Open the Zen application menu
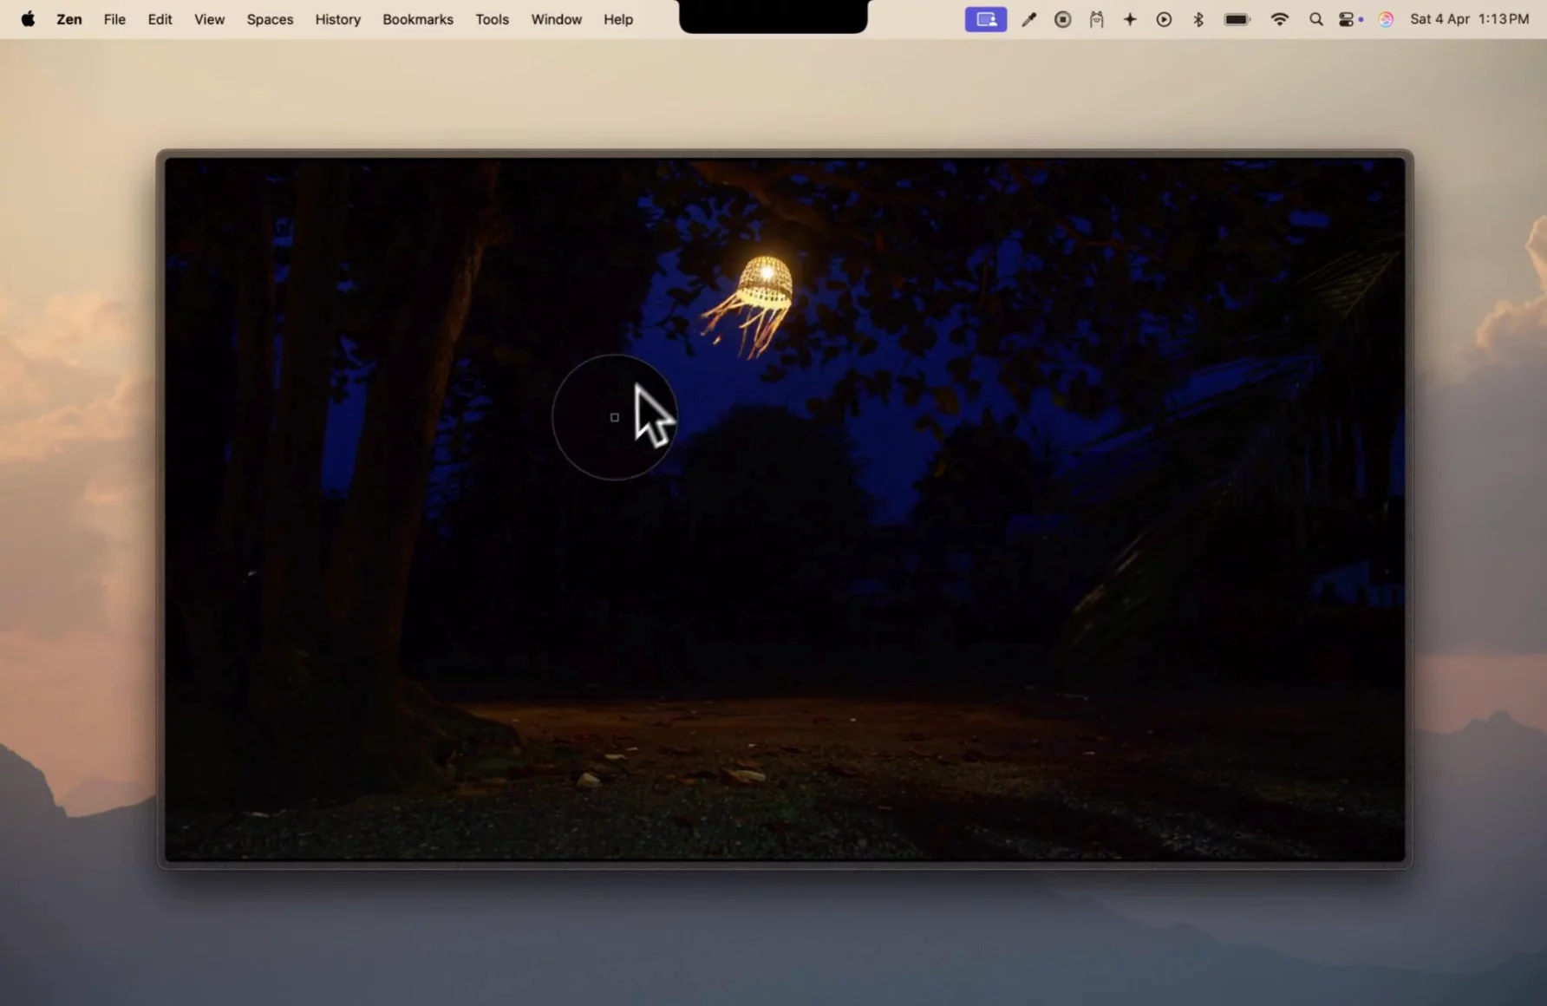Screen dimensions: 1547x1006 [69, 19]
